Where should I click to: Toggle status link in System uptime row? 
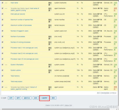115,71
